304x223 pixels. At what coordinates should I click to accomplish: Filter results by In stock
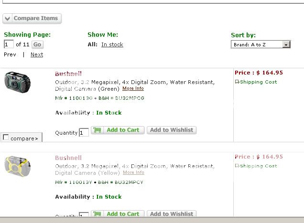pyautogui.click(x=112, y=44)
